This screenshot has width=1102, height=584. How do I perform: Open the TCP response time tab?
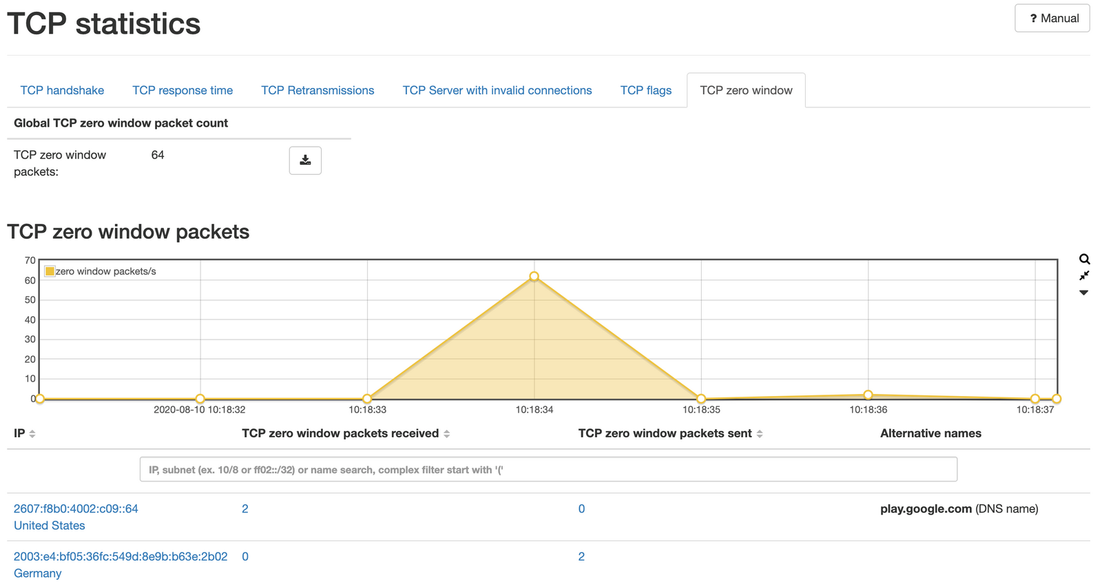click(183, 90)
